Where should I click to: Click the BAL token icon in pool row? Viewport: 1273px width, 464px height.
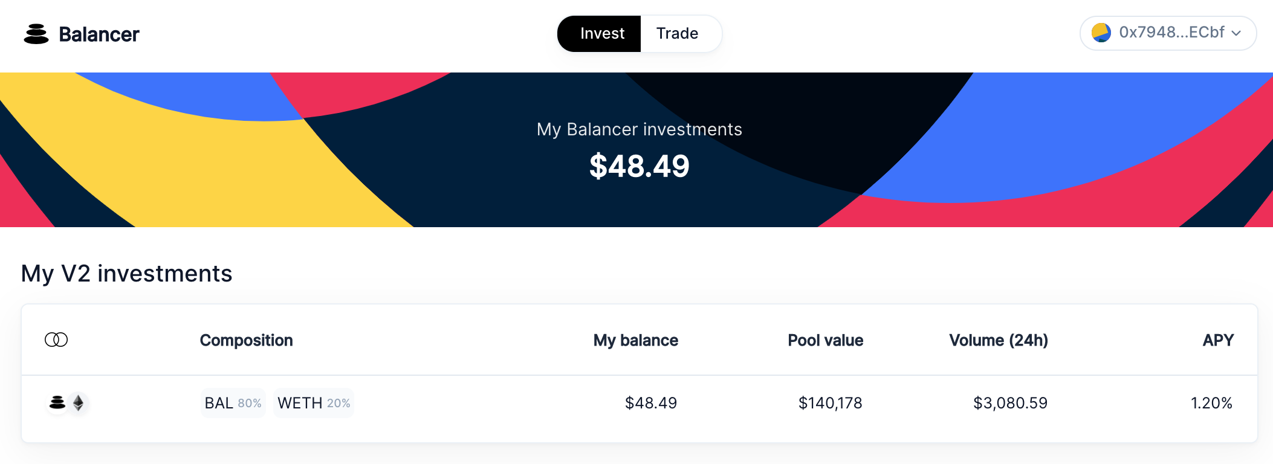pyautogui.click(x=57, y=402)
